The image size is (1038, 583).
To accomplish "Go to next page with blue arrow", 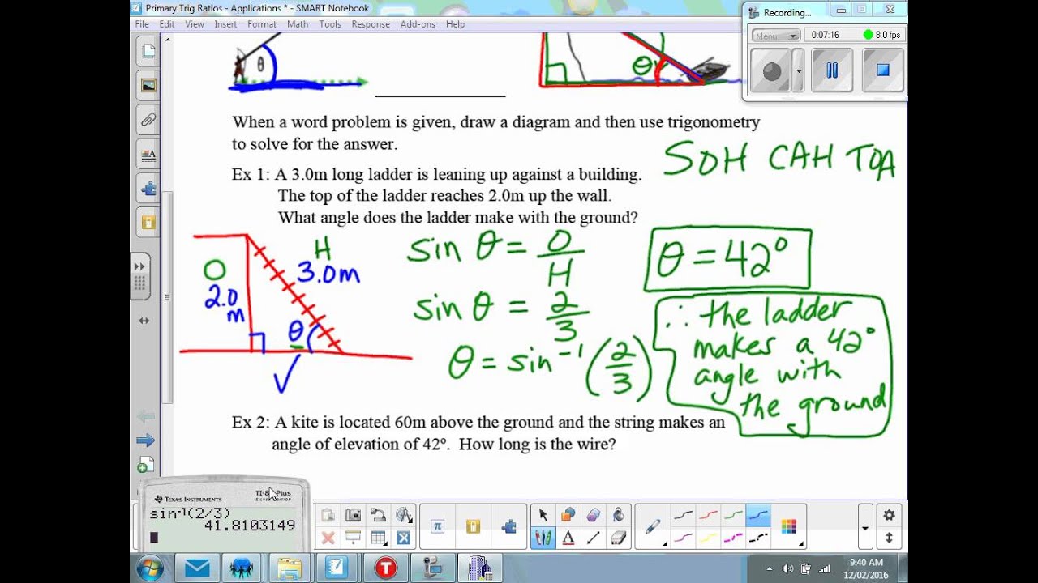I will (146, 440).
